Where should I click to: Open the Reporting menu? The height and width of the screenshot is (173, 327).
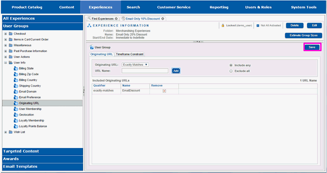point(219,7)
